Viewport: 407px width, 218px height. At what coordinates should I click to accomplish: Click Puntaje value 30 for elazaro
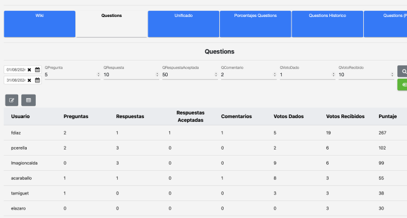(381, 208)
